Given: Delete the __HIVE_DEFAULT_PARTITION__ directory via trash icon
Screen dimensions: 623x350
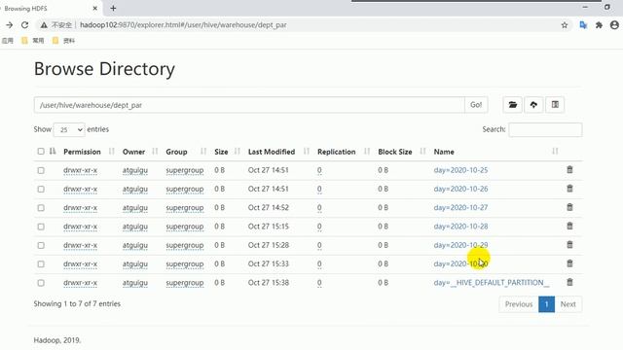Looking at the screenshot, I should [569, 282].
